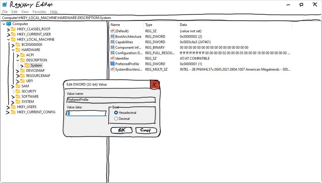Click the ab icon beside Identifier
The height and width of the screenshot is (183, 322).
point(112,58)
